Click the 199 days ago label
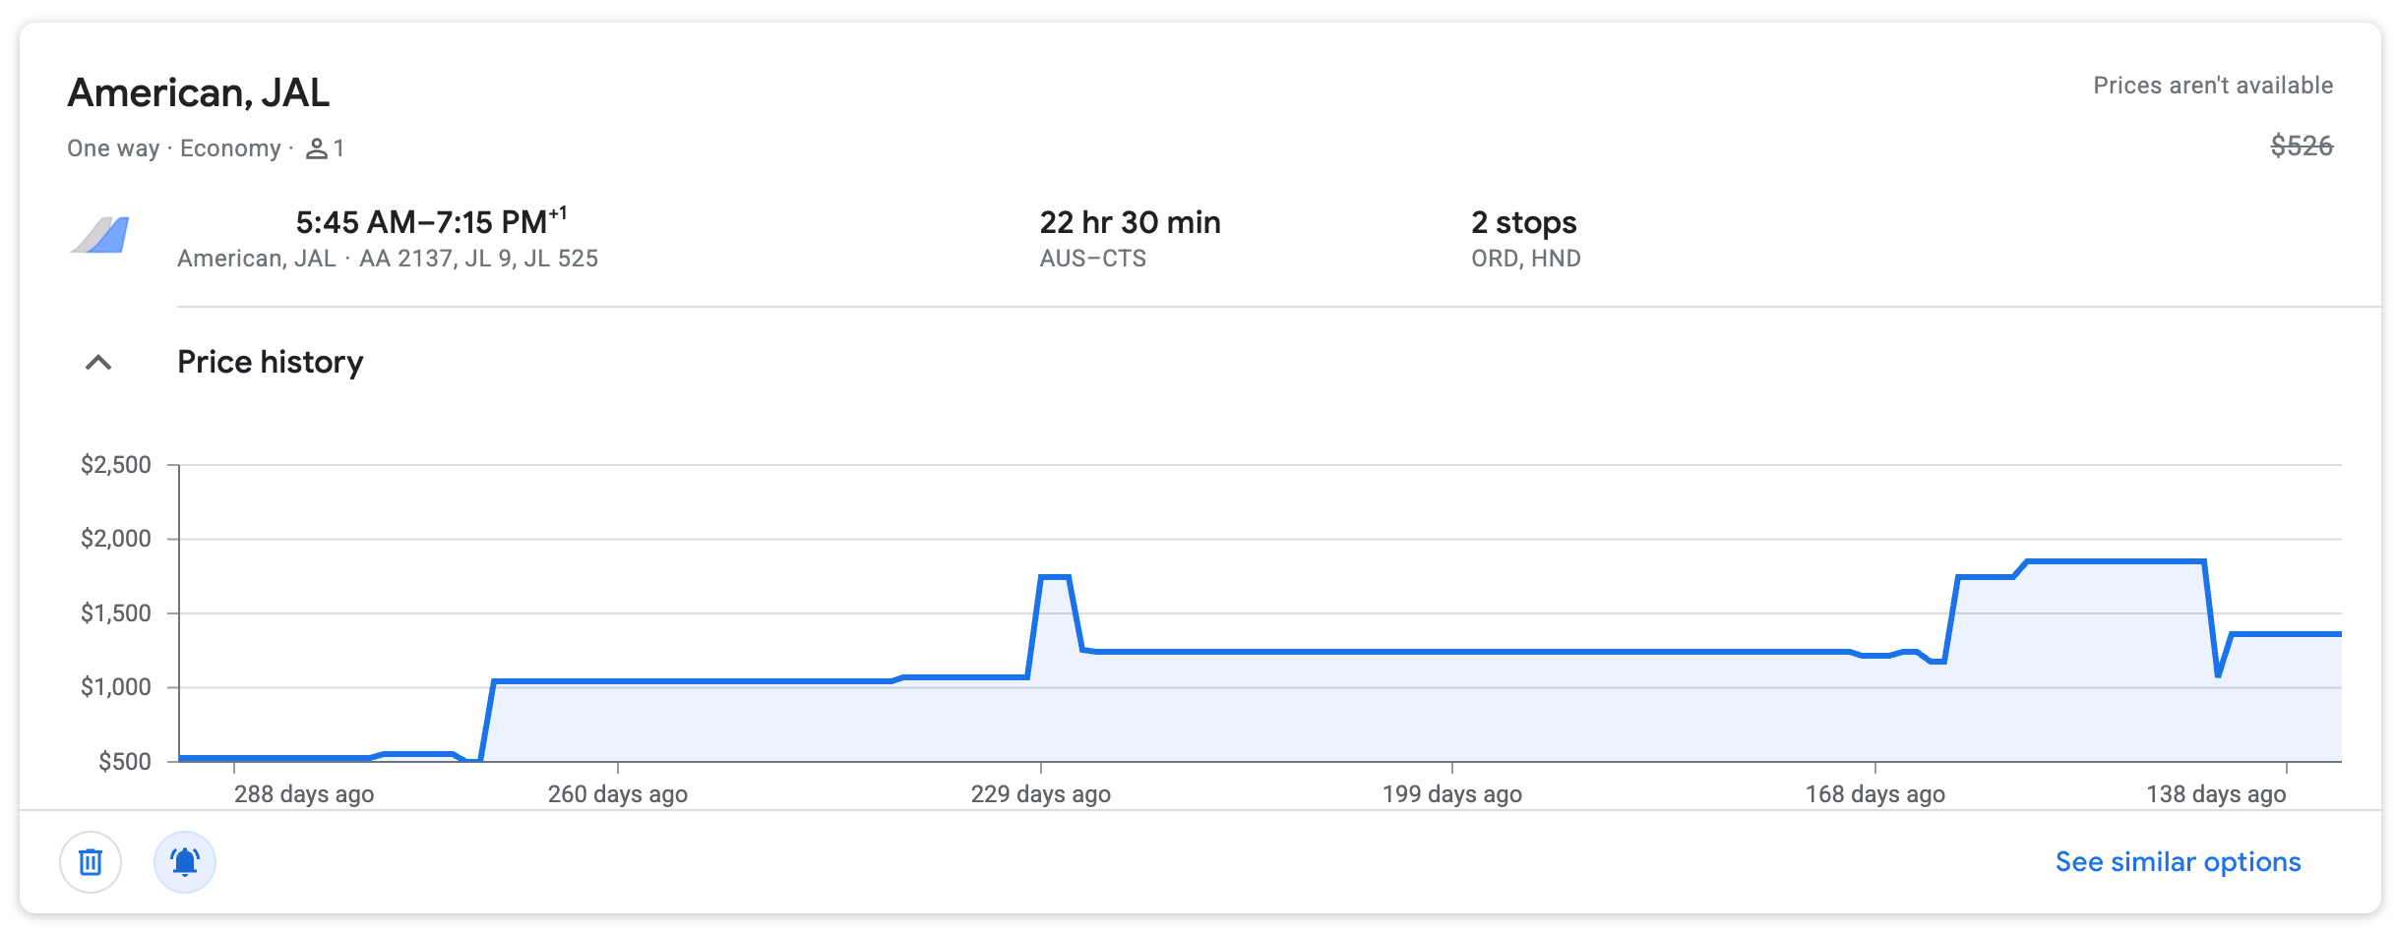 pyautogui.click(x=1452, y=794)
